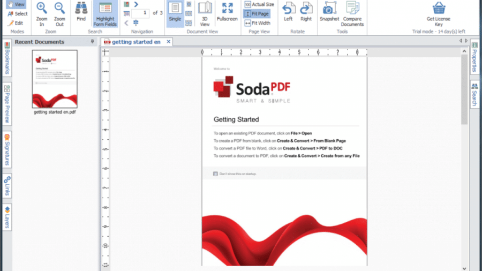Open the Page Preview side panel
The image size is (482, 271).
(7, 104)
